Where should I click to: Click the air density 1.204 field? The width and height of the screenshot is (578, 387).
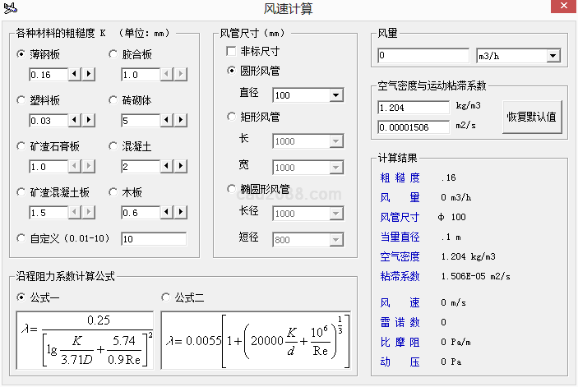tap(414, 107)
